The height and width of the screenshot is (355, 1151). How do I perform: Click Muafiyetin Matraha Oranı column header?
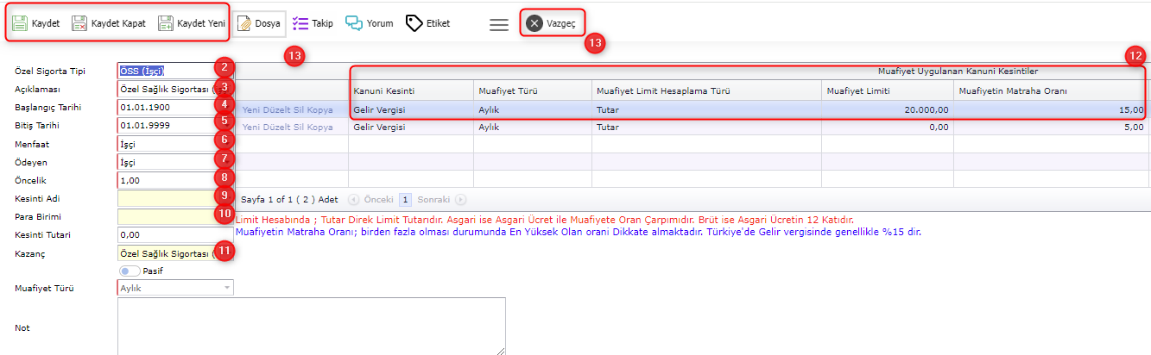[1052, 90]
